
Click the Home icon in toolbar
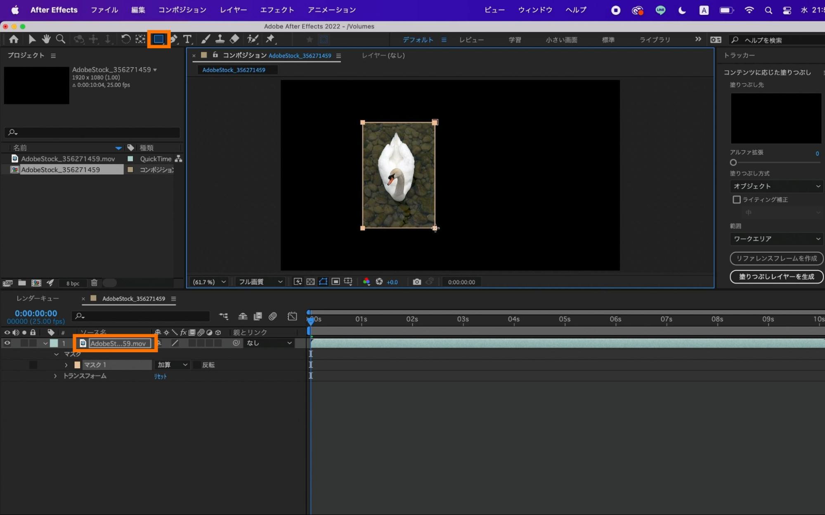(14, 40)
